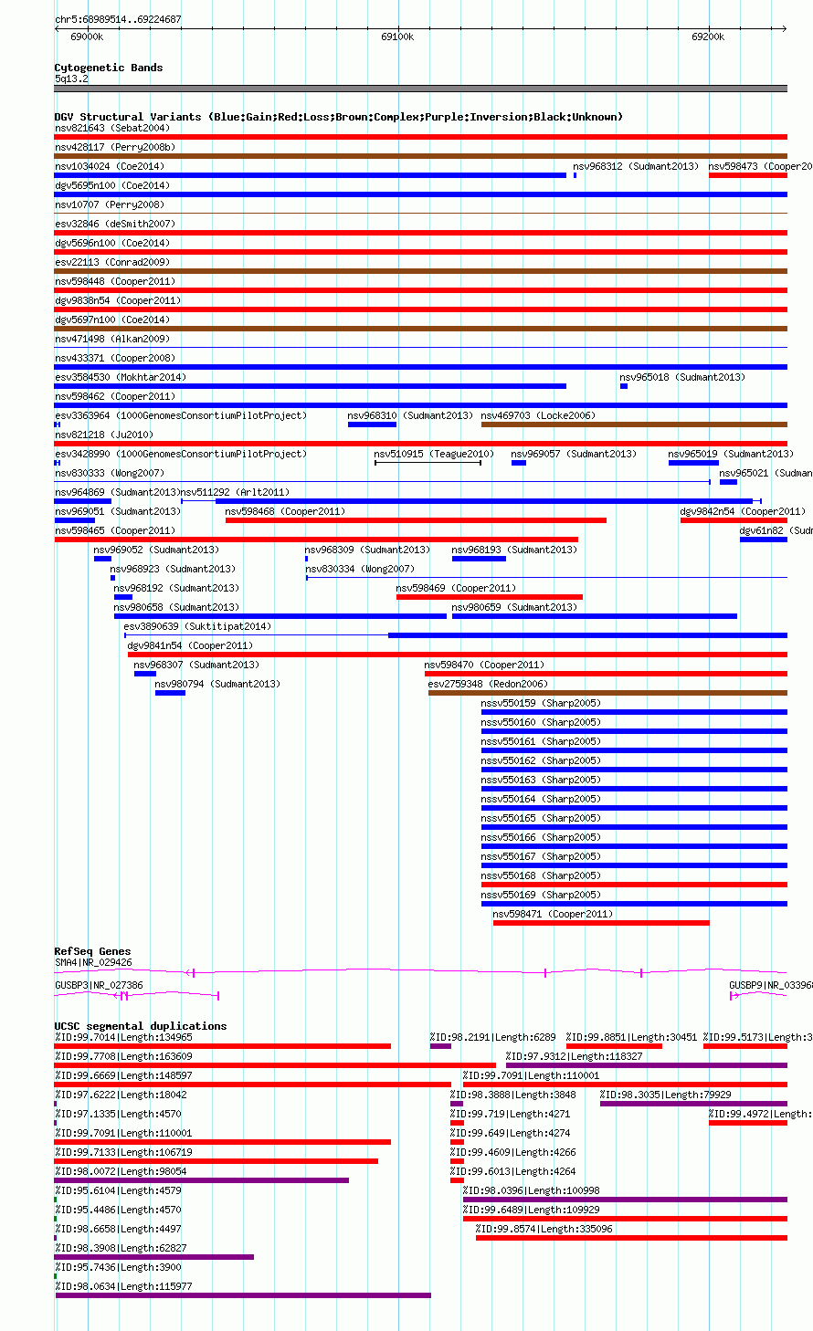Click the dgv5696n100 (Coe2014) label
Viewport: 813px width, 1331px height.
(112, 243)
